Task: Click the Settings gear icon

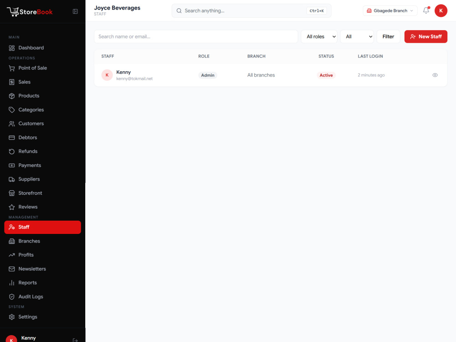Action: pyautogui.click(x=12, y=317)
